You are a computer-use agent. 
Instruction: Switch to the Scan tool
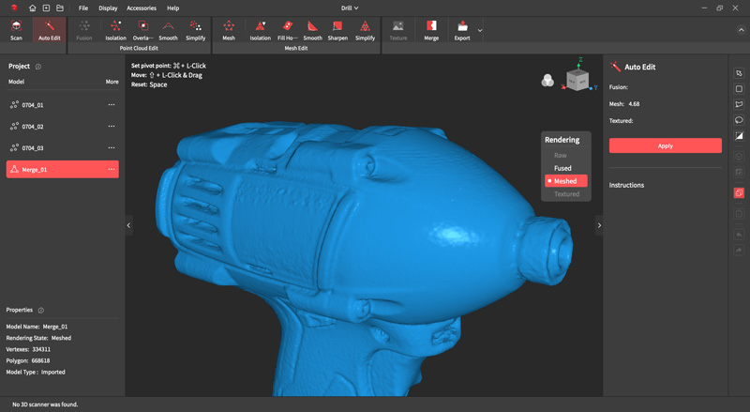tap(16, 30)
